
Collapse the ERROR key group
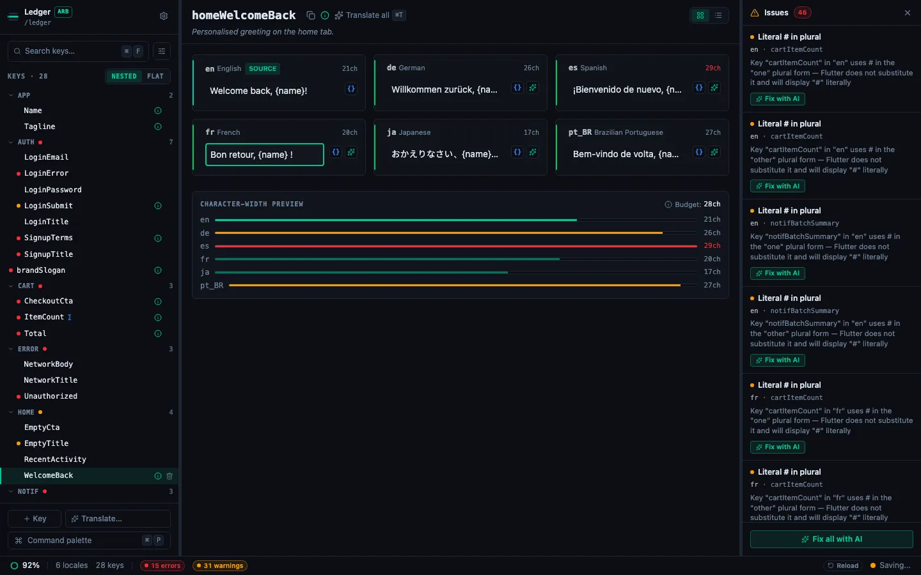[x=11, y=349]
